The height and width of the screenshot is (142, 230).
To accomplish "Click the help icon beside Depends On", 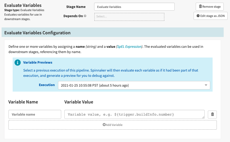I will coord(85,16).
